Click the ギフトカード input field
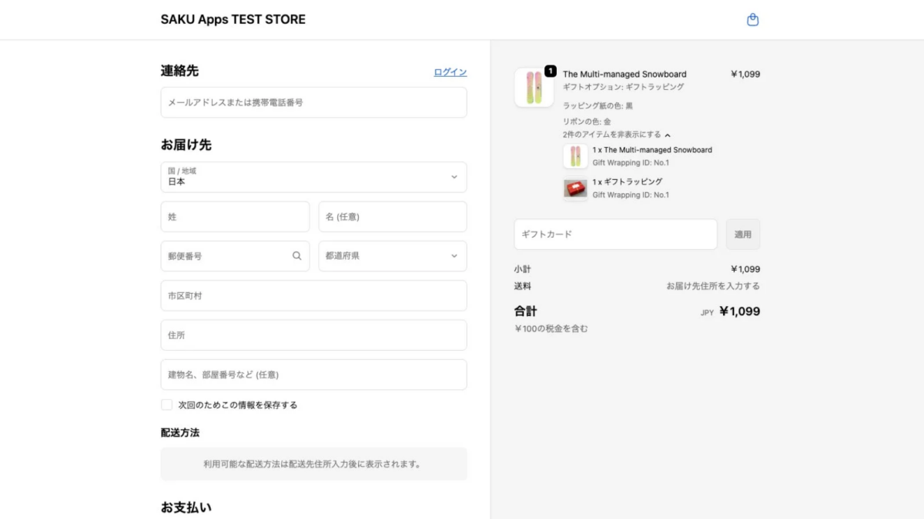The height and width of the screenshot is (519, 924). point(614,234)
